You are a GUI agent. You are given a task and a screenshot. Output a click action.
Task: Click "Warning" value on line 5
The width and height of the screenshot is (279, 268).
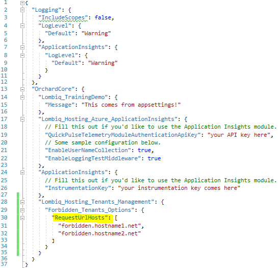point(96,33)
